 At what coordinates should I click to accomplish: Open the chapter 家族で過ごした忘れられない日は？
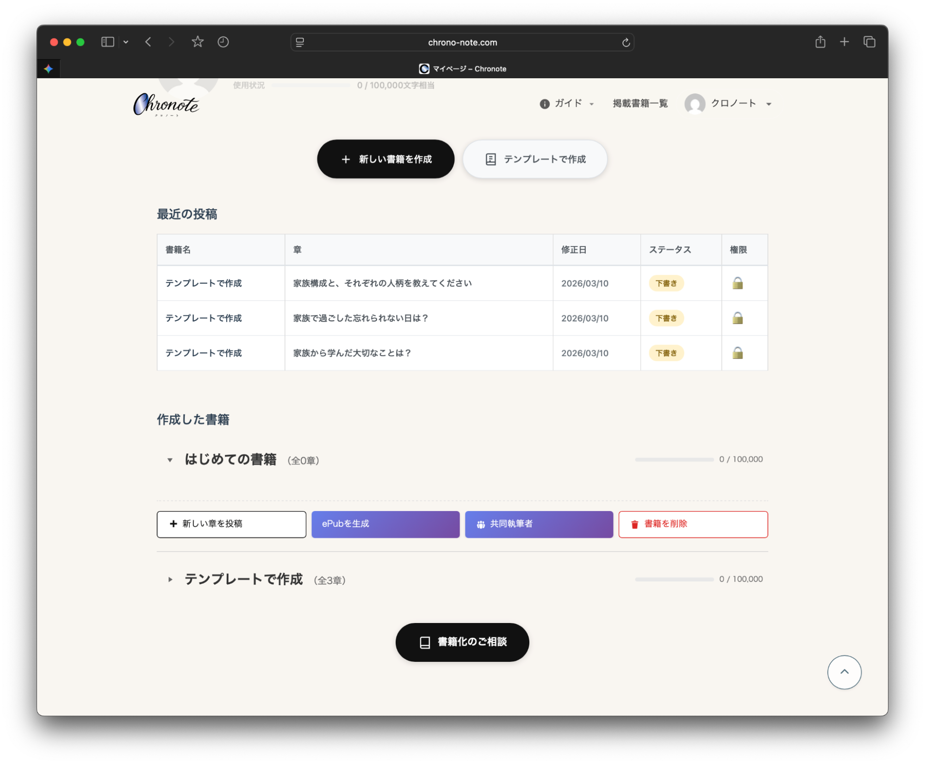click(360, 318)
